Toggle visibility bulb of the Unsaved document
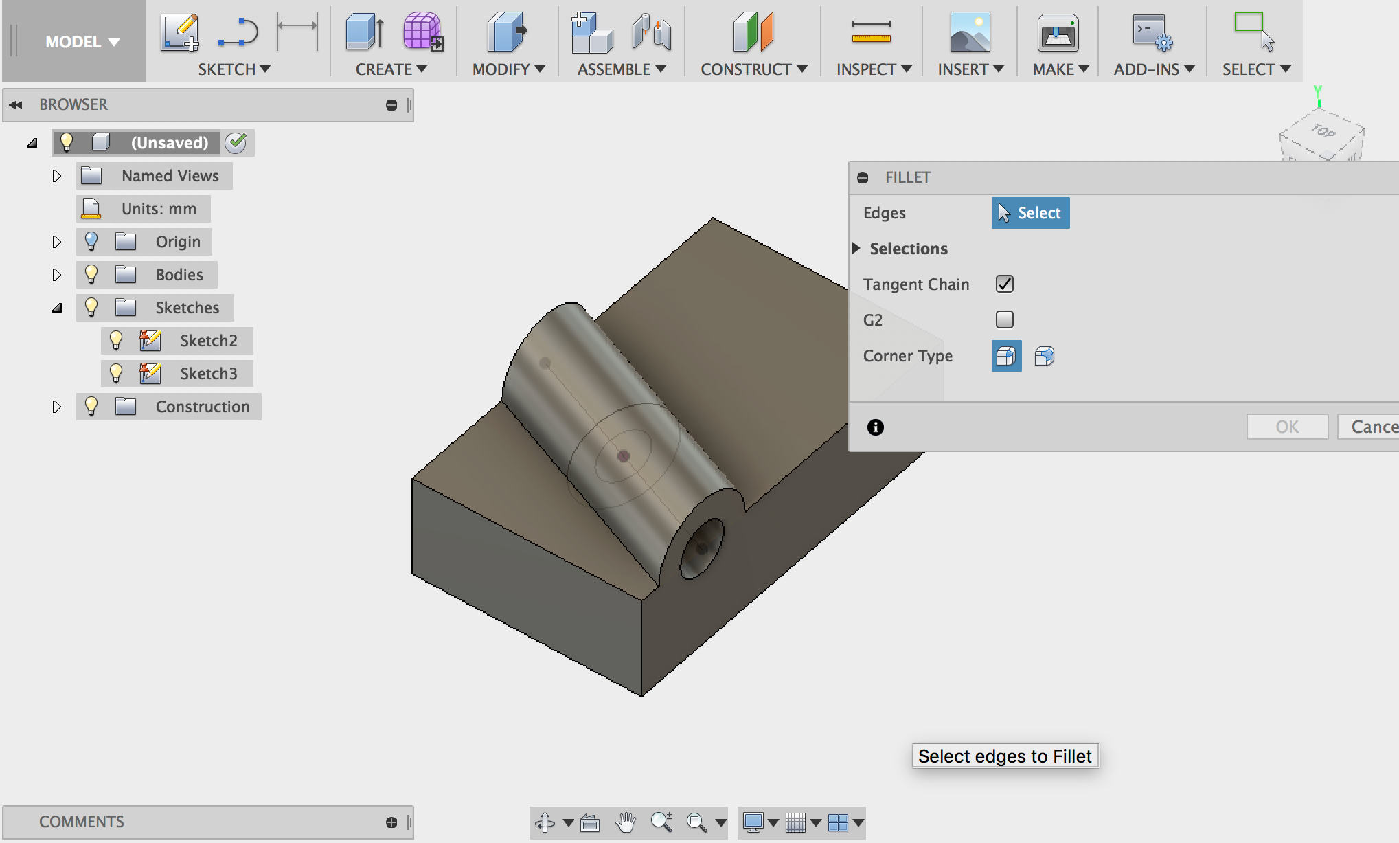 [x=67, y=142]
